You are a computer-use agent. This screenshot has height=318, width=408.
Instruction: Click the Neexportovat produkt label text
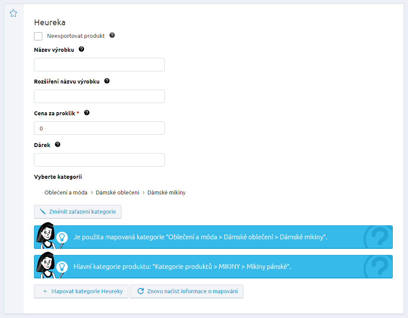tap(76, 36)
